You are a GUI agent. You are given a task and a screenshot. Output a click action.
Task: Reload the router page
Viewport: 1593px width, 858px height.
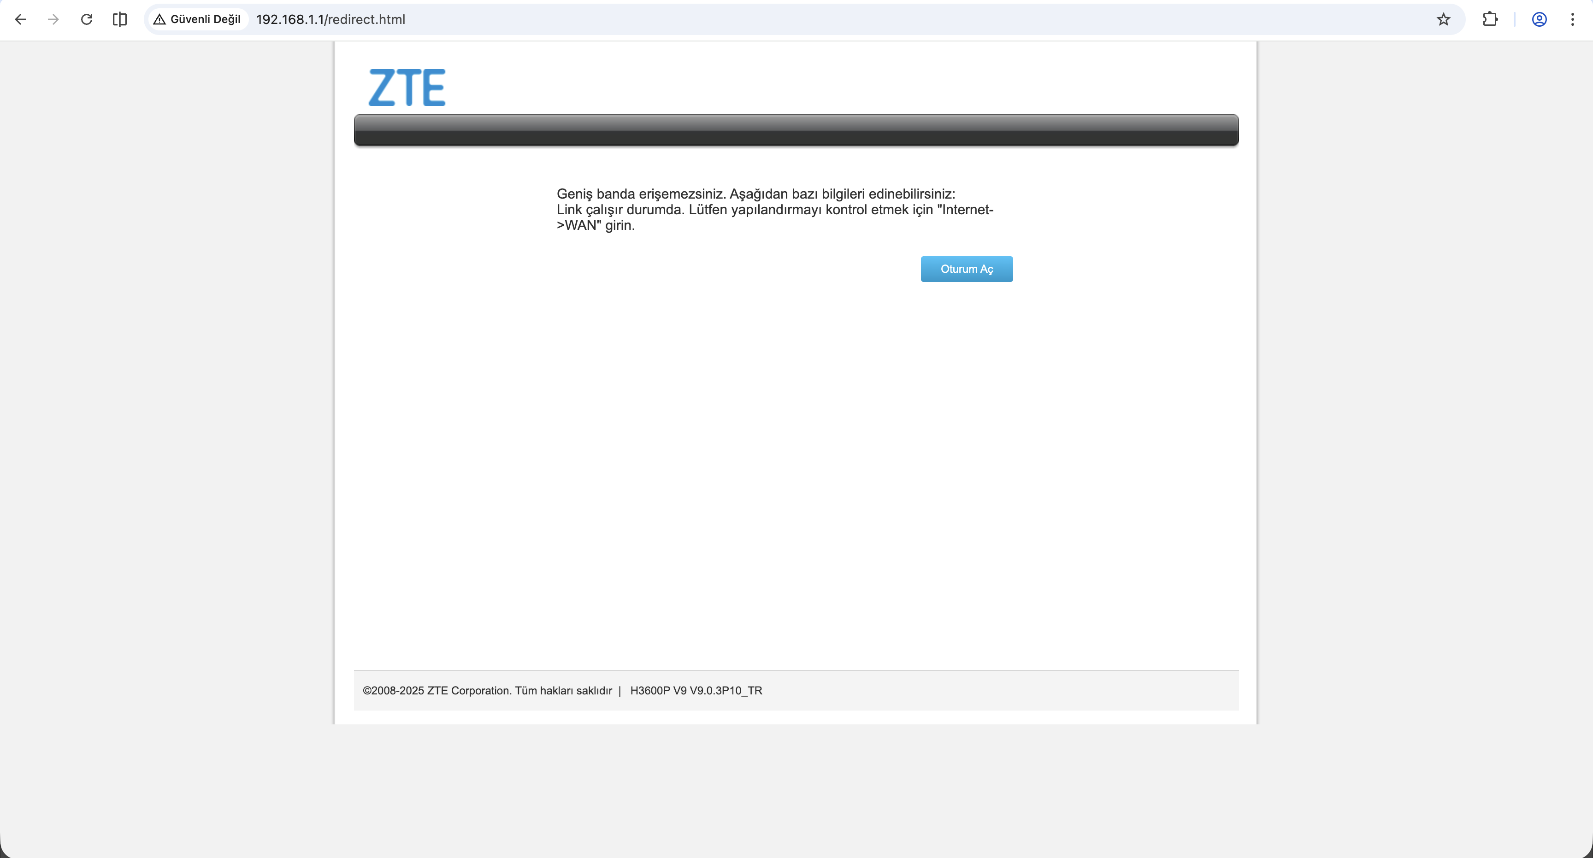87,19
